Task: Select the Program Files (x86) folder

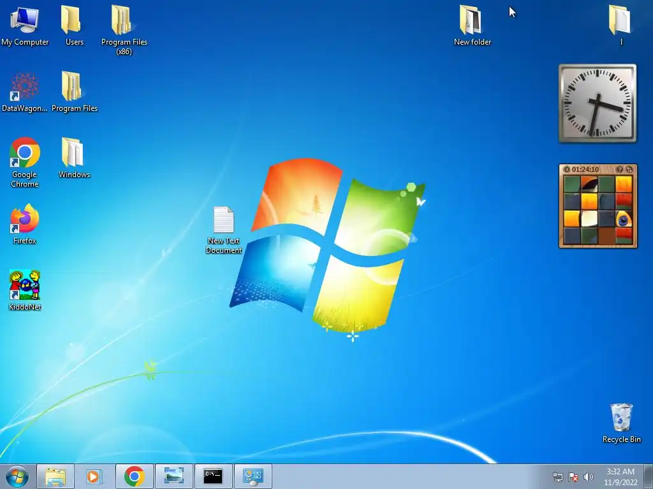Action: pos(124,30)
